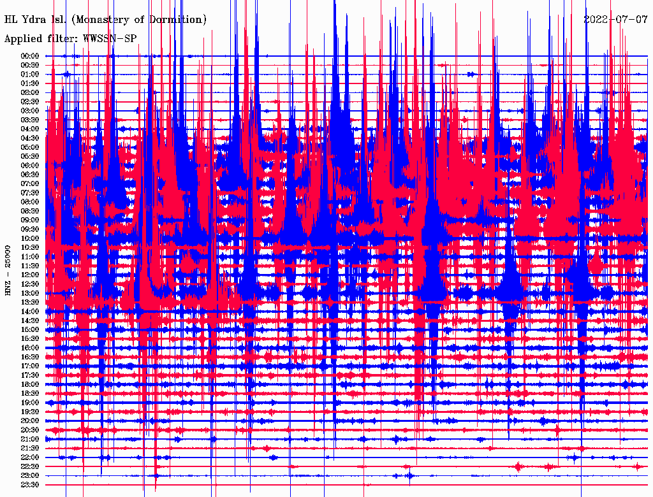Select the 09:30 time label
653x497 pixels.
(x=30, y=229)
